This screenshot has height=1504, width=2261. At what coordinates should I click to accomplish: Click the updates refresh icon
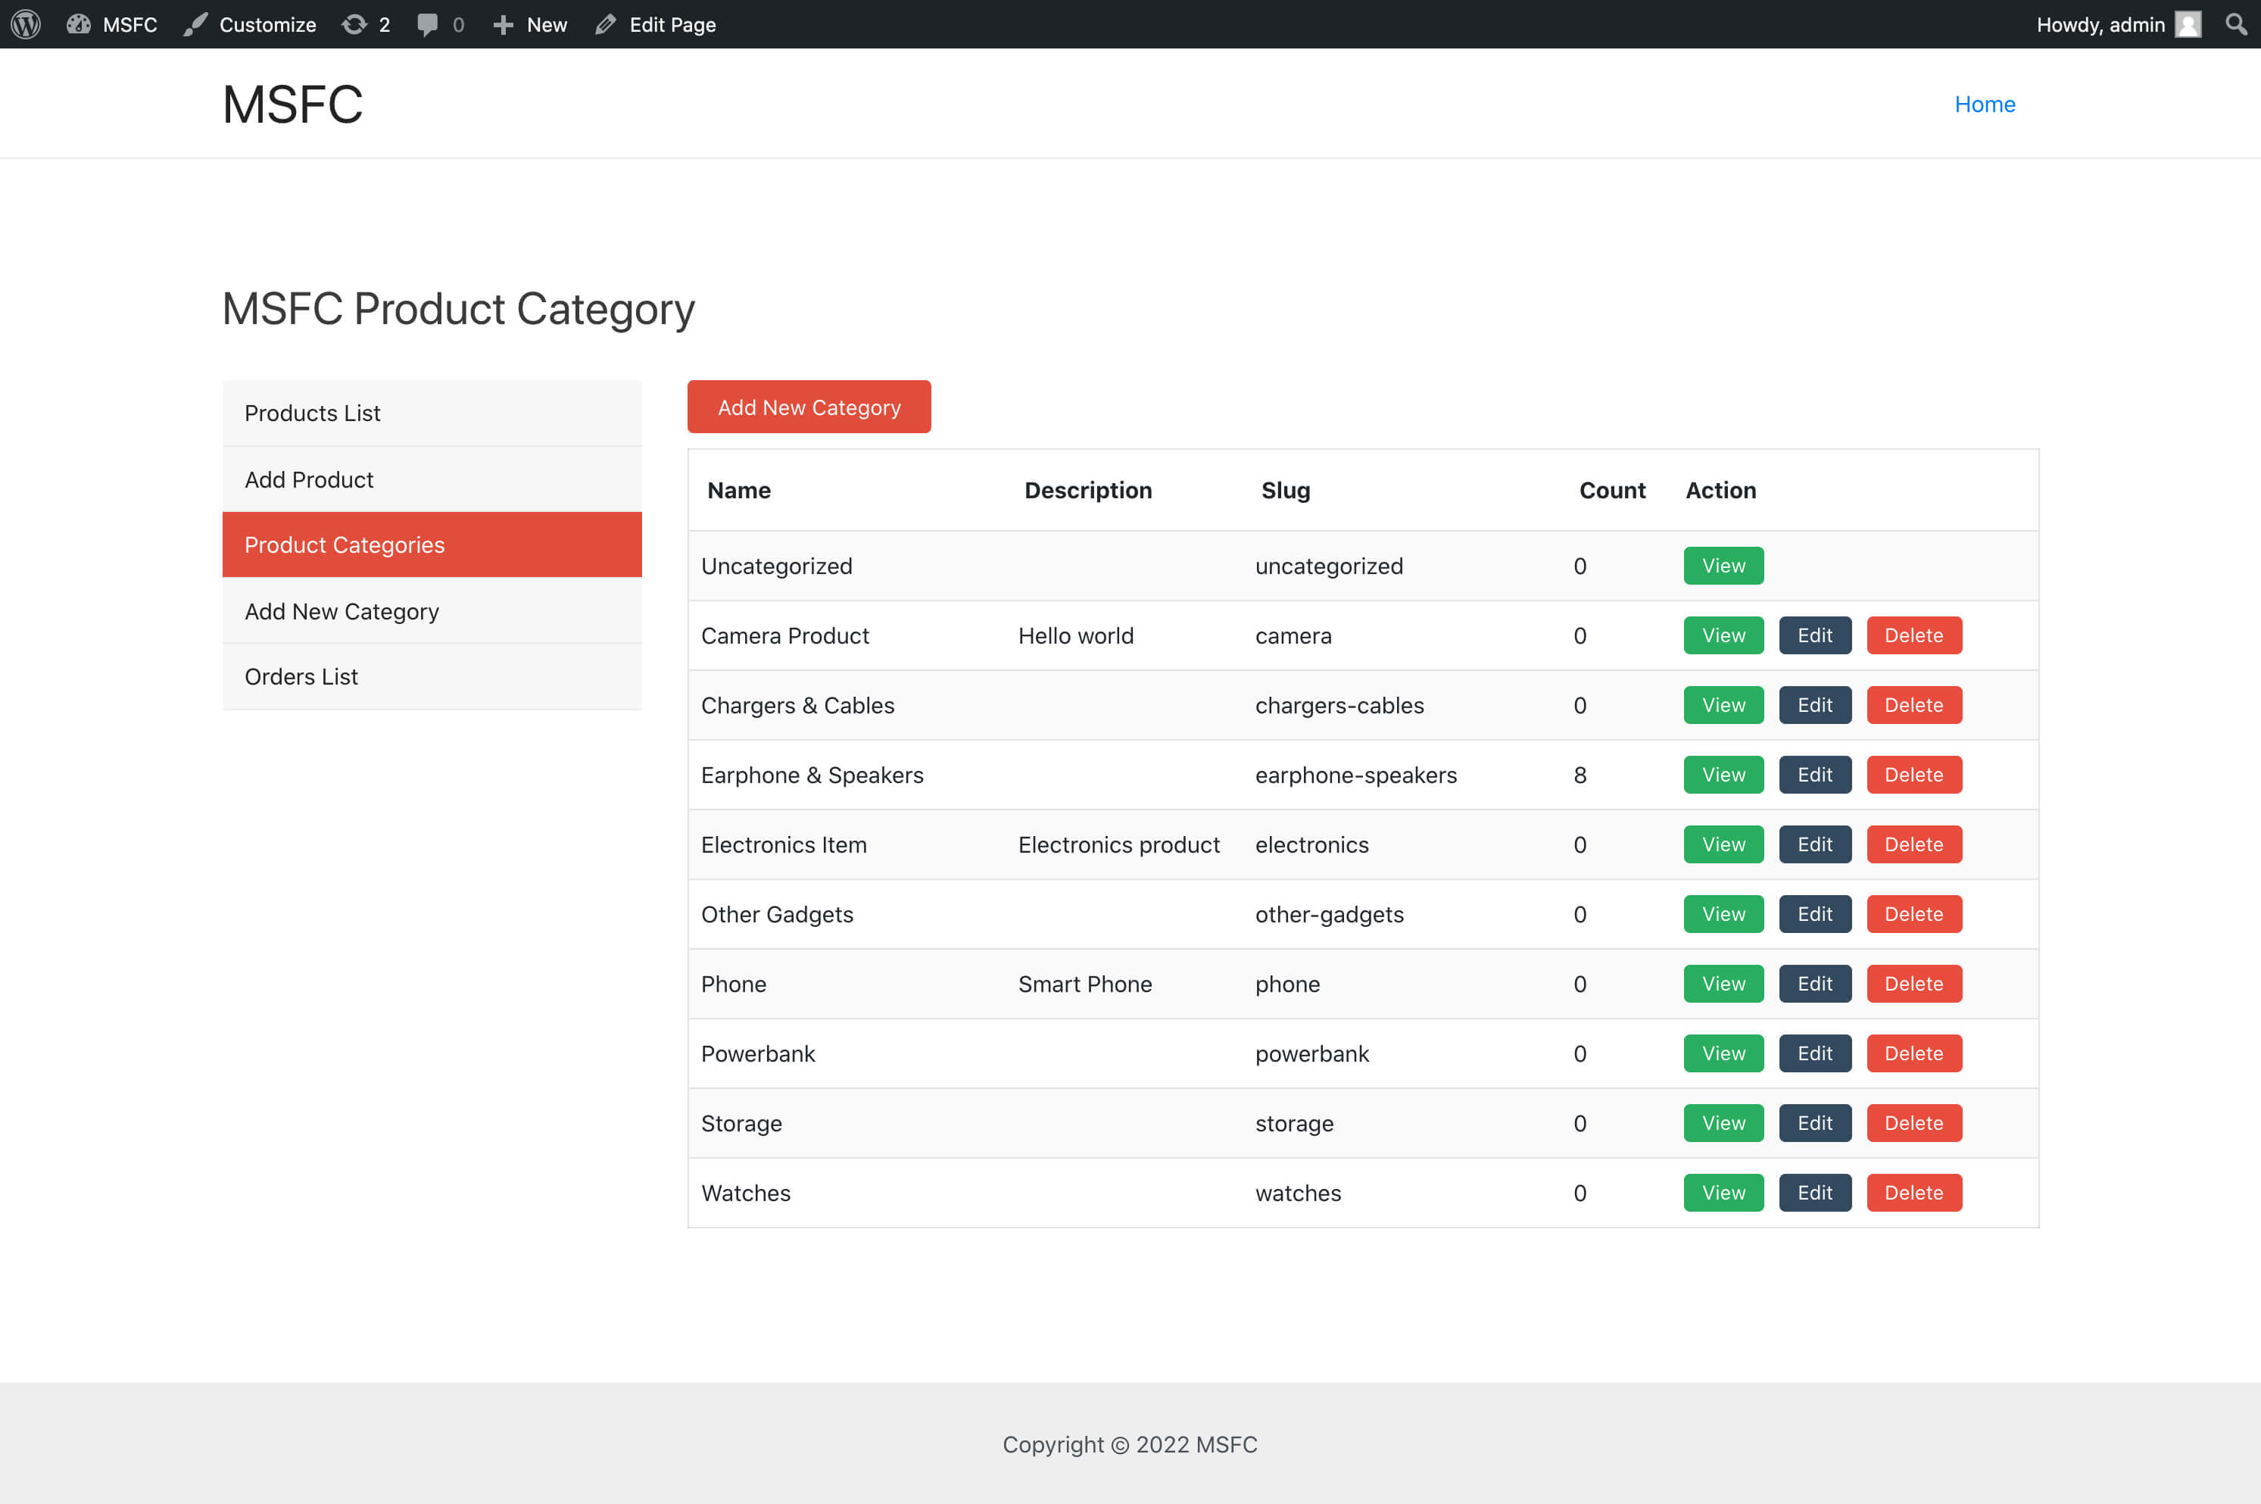pos(354,24)
